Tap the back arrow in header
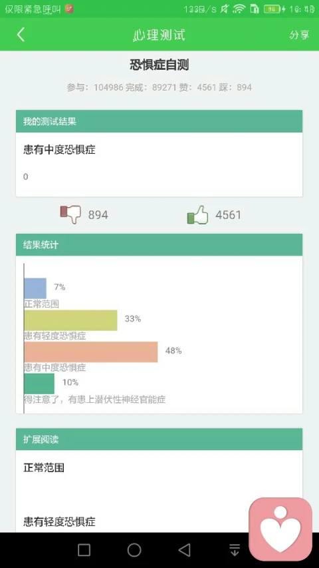The image size is (319, 568). click(21, 35)
